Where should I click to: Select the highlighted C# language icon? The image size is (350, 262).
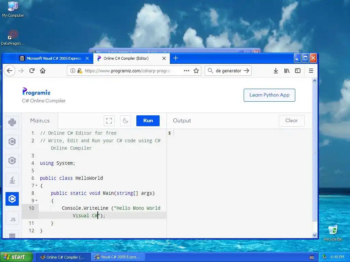(x=12, y=199)
